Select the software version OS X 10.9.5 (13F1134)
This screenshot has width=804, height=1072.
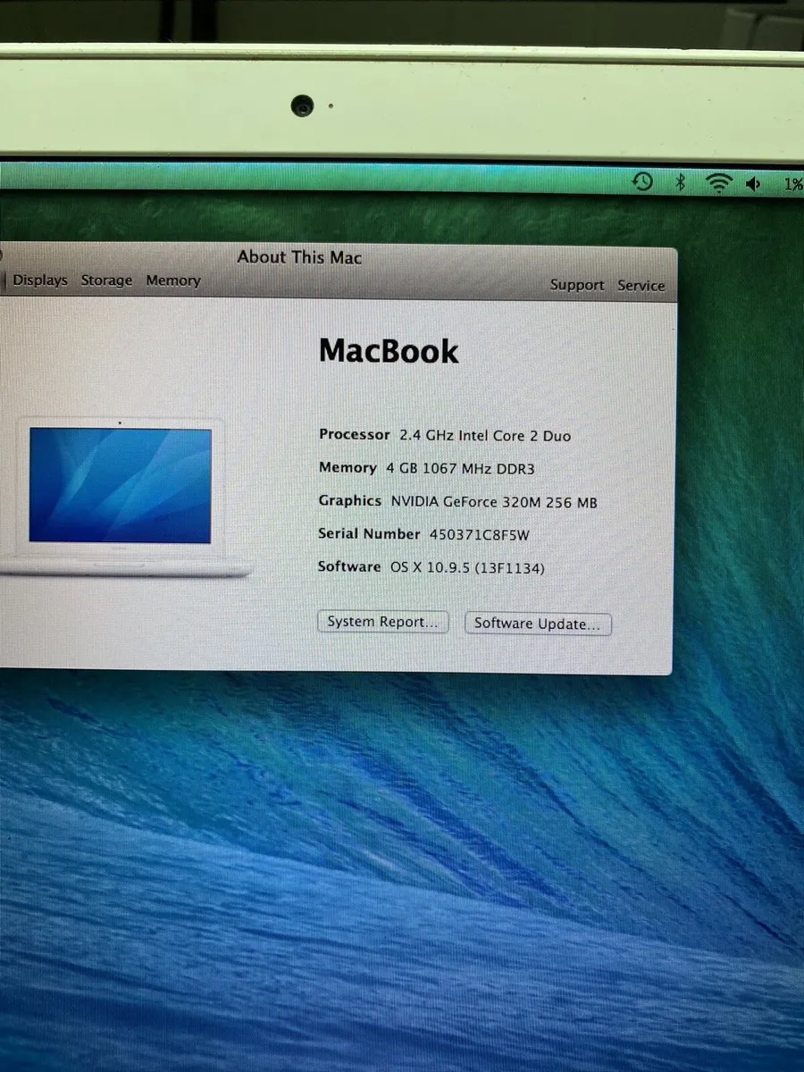467,568
